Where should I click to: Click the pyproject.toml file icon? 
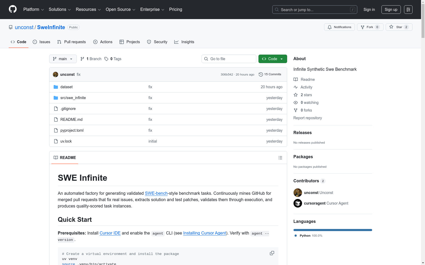56,130
